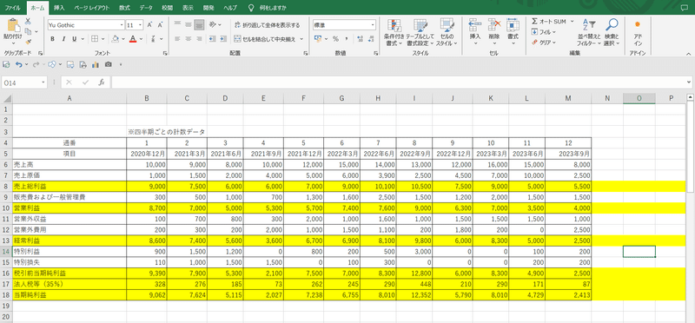Toggle Bold formatting

52,39
